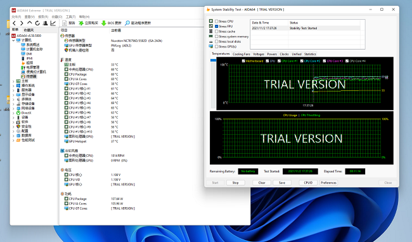Image resolution: width=412 pixels, height=242 pixels.
Task: Select the System Summary tree item
Action: point(32,44)
